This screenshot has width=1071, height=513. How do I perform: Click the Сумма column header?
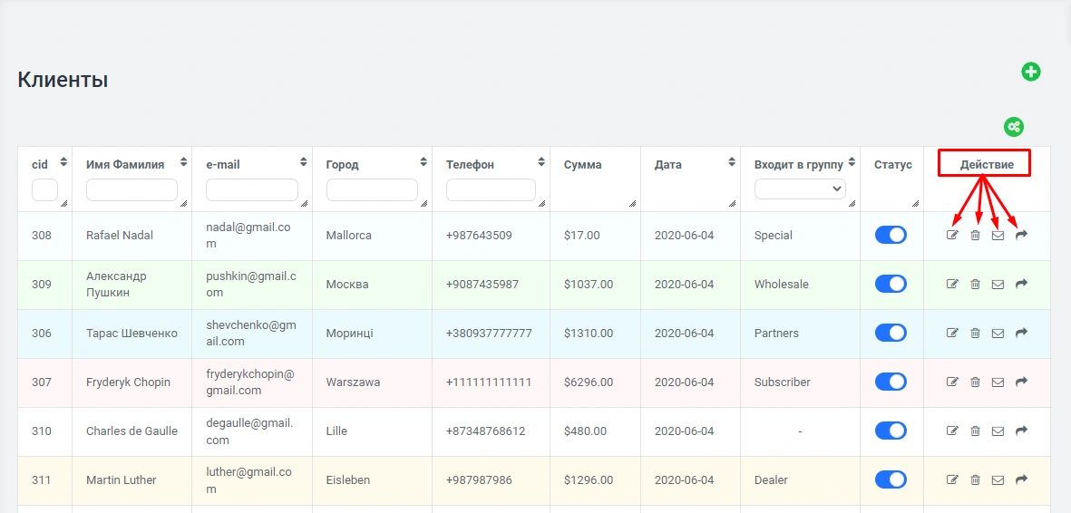[x=582, y=165]
